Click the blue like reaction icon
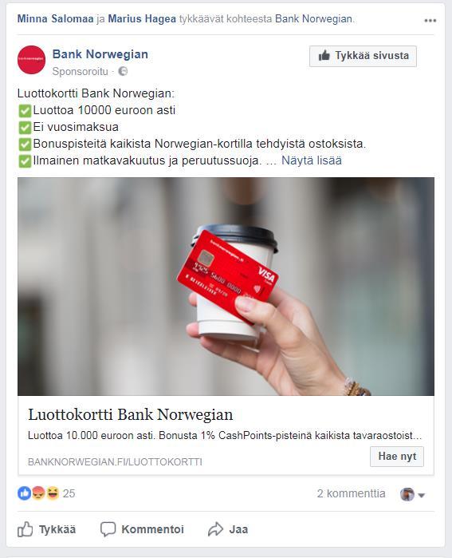This screenshot has width=452, height=558. tap(24, 493)
